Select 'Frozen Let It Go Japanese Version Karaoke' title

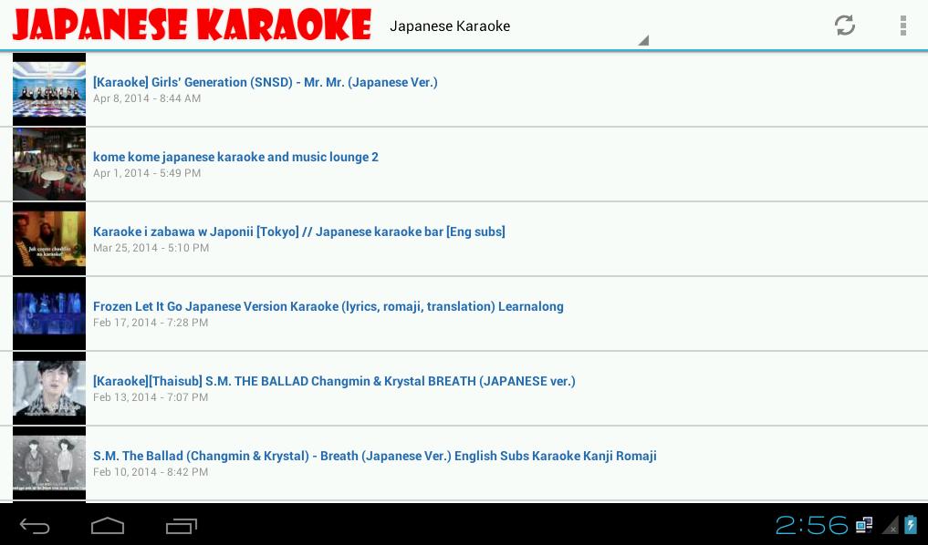(x=328, y=306)
